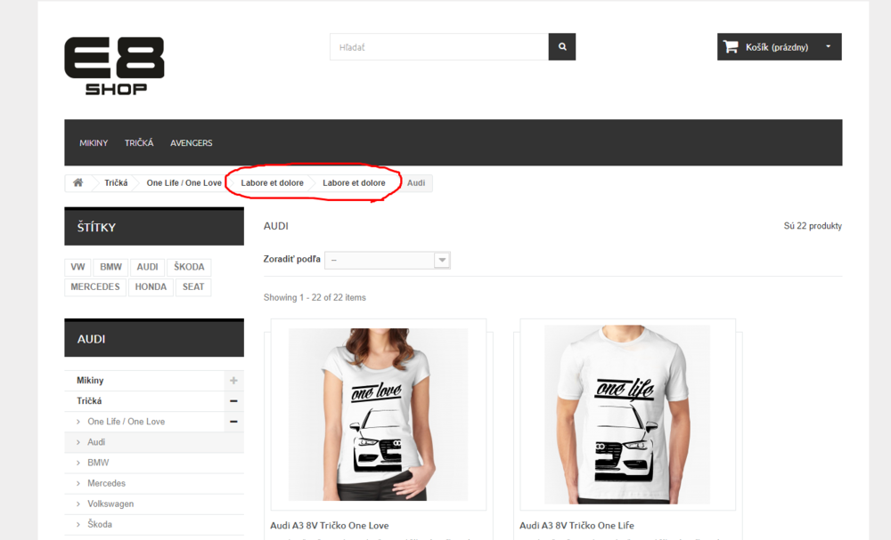The width and height of the screenshot is (891, 540).
Task: Open Volkswagen subcategory in sidebar
Action: point(110,504)
